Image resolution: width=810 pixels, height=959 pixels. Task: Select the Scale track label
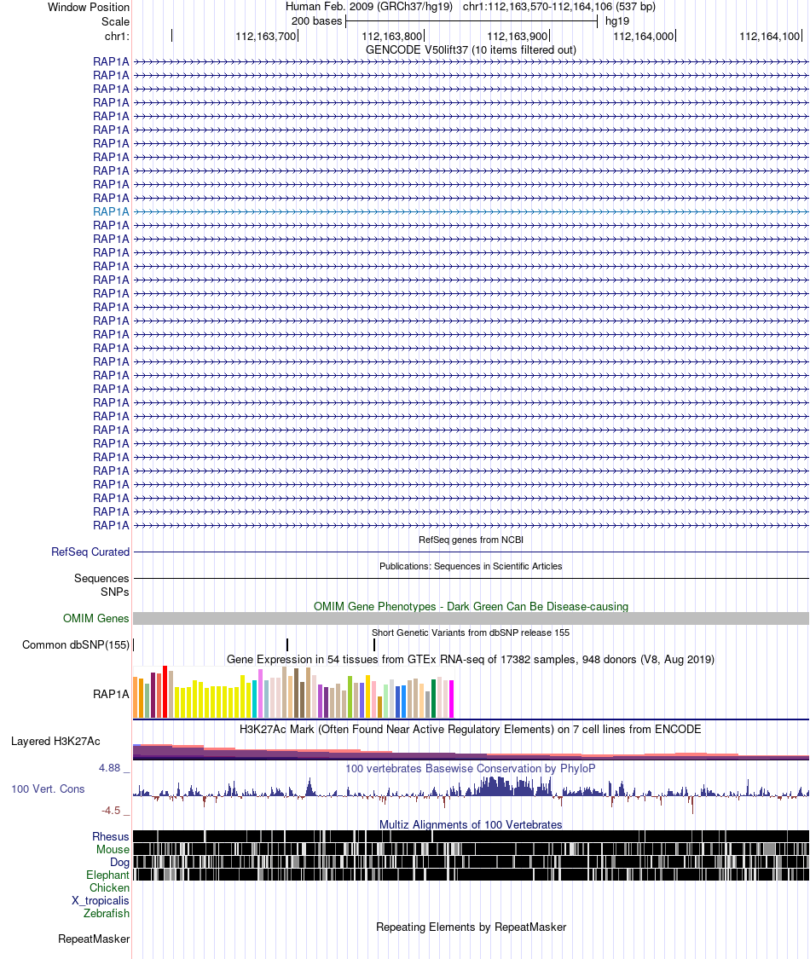click(115, 21)
